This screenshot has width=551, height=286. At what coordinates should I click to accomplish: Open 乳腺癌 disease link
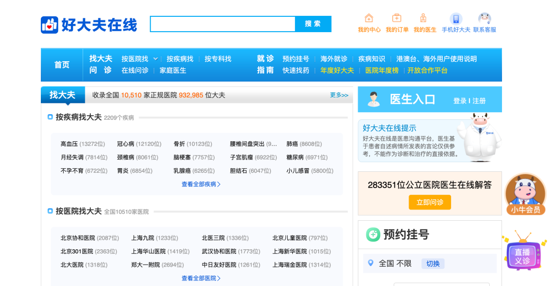tap(182, 171)
